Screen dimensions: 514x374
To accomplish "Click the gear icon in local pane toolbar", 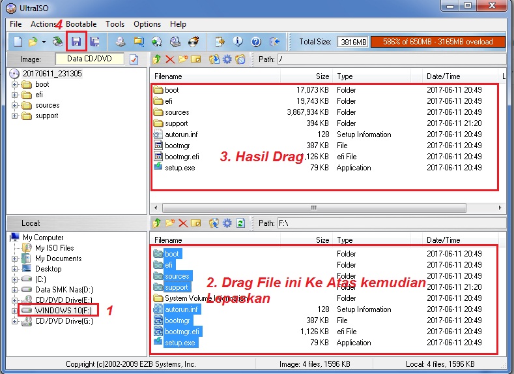I will point(227,223).
